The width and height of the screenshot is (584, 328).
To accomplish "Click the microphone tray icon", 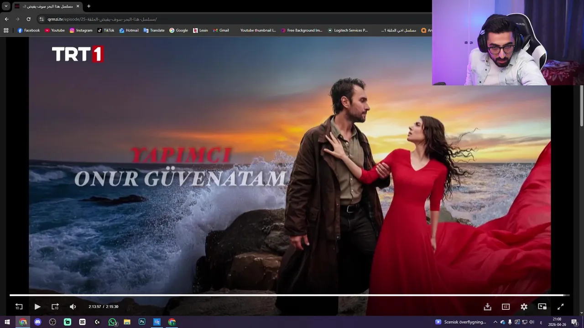I will tap(510, 322).
